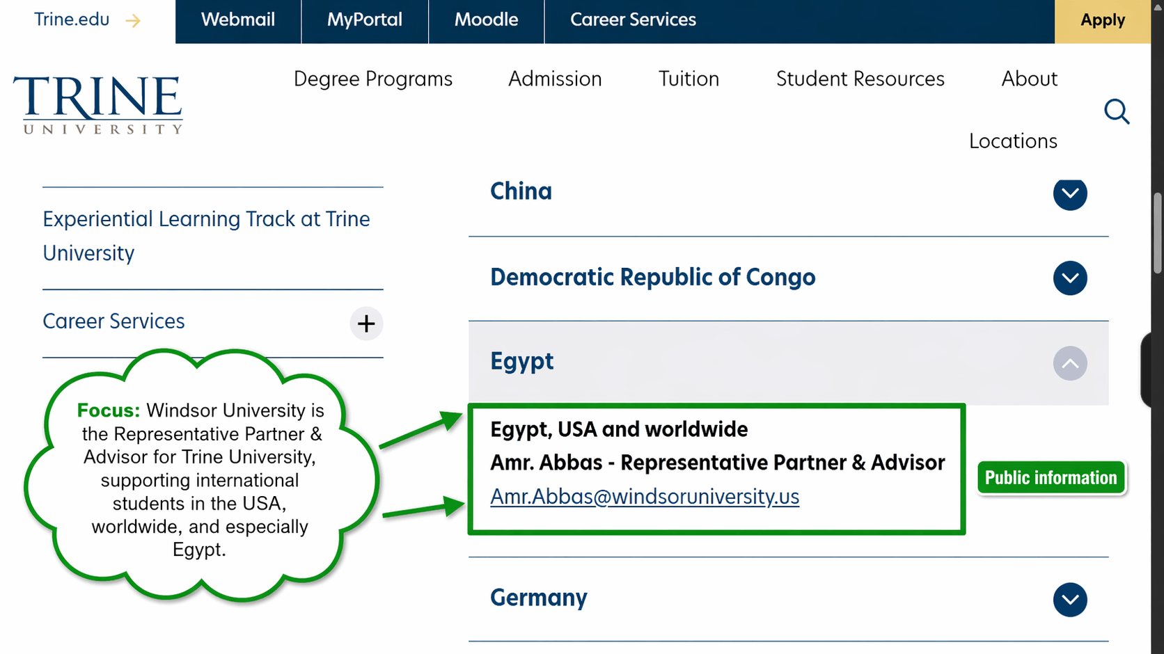The image size is (1164, 654).
Task: Open MyPortal in top bar
Action: (x=365, y=20)
